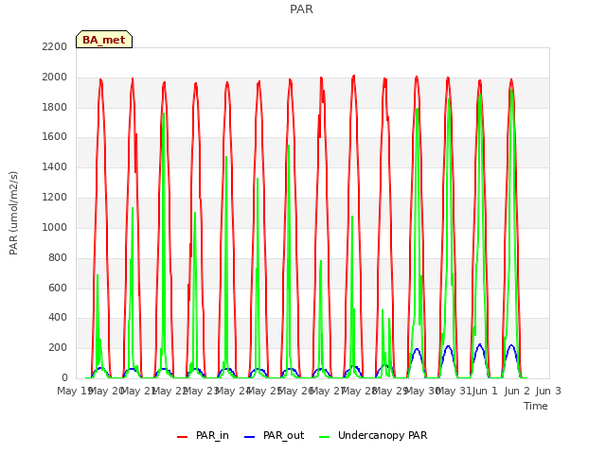The image size is (606, 454).
Task: Click the 1800 y-axis tick label
Action: tap(55, 107)
